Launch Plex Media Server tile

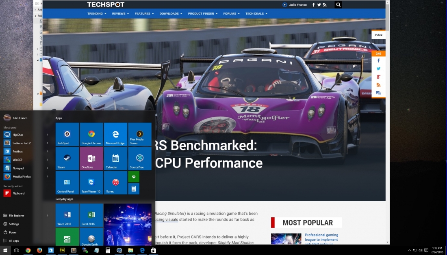(x=140, y=134)
